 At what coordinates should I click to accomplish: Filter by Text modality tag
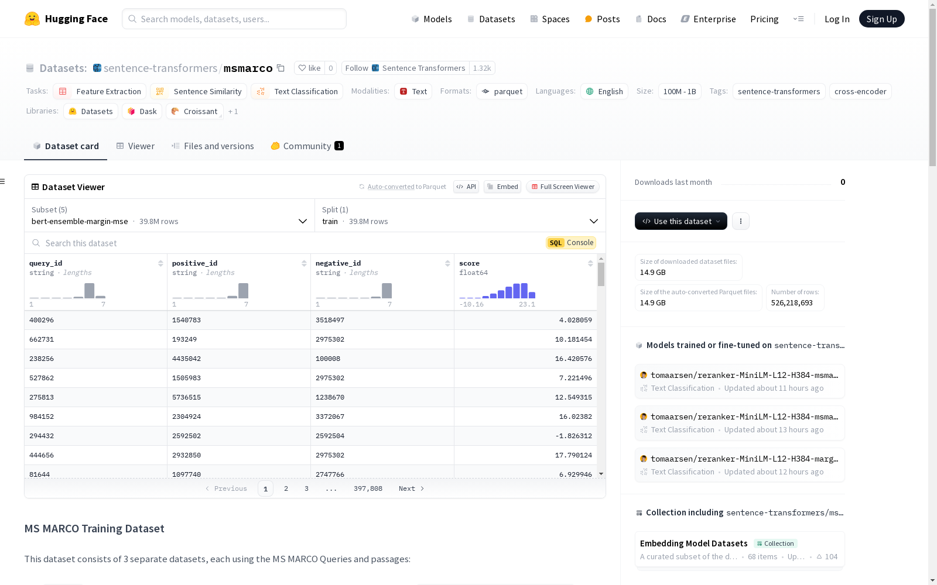pos(413,91)
